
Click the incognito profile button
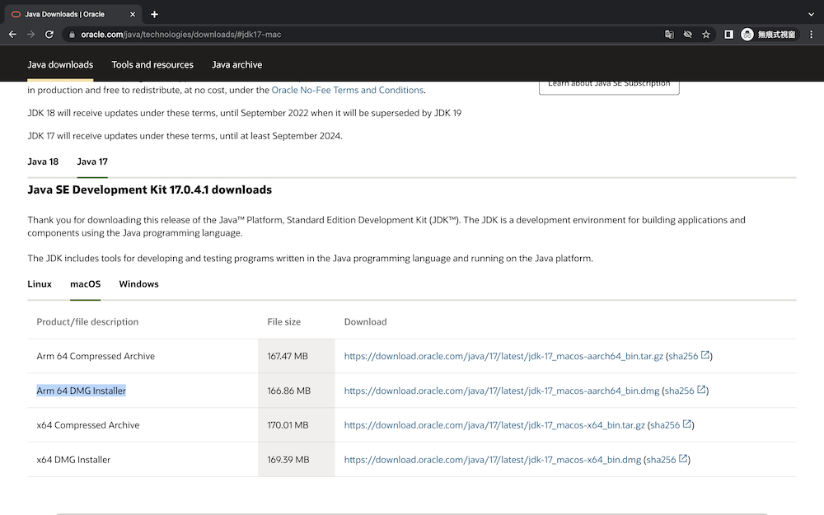pos(769,35)
